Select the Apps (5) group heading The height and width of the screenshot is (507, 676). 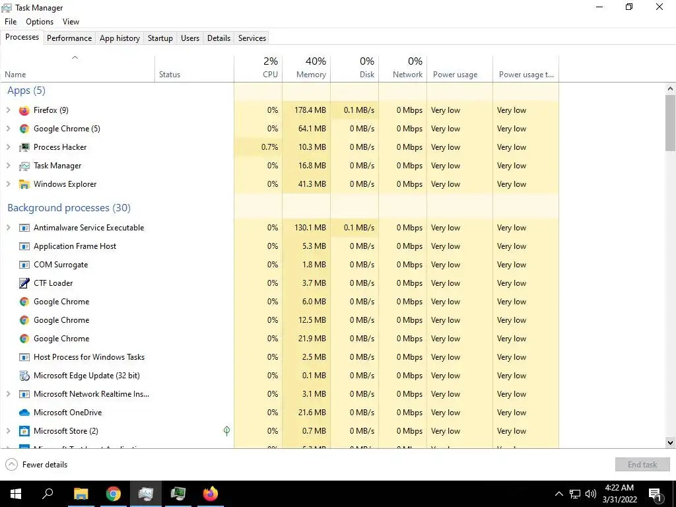[26, 90]
